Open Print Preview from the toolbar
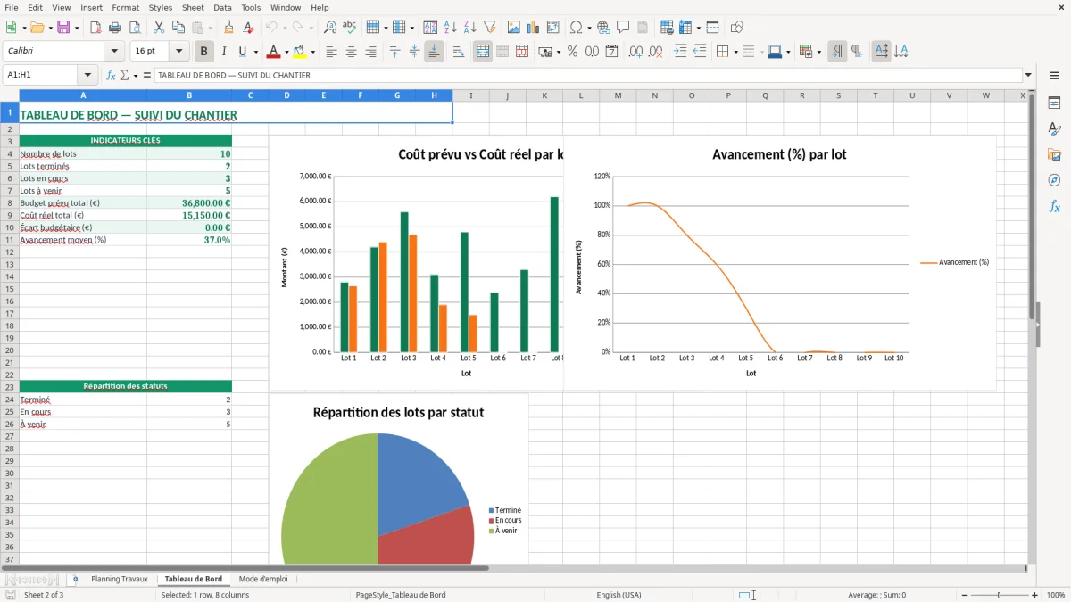This screenshot has width=1071, height=602. [x=133, y=28]
